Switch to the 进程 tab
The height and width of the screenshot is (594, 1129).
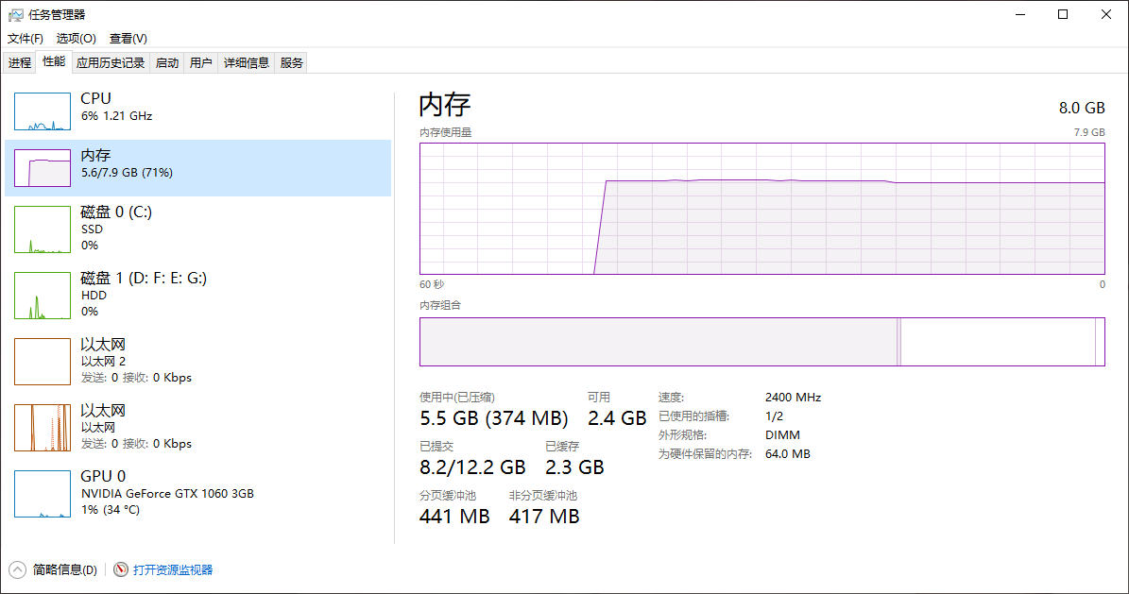pyautogui.click(x=20, y=62)
